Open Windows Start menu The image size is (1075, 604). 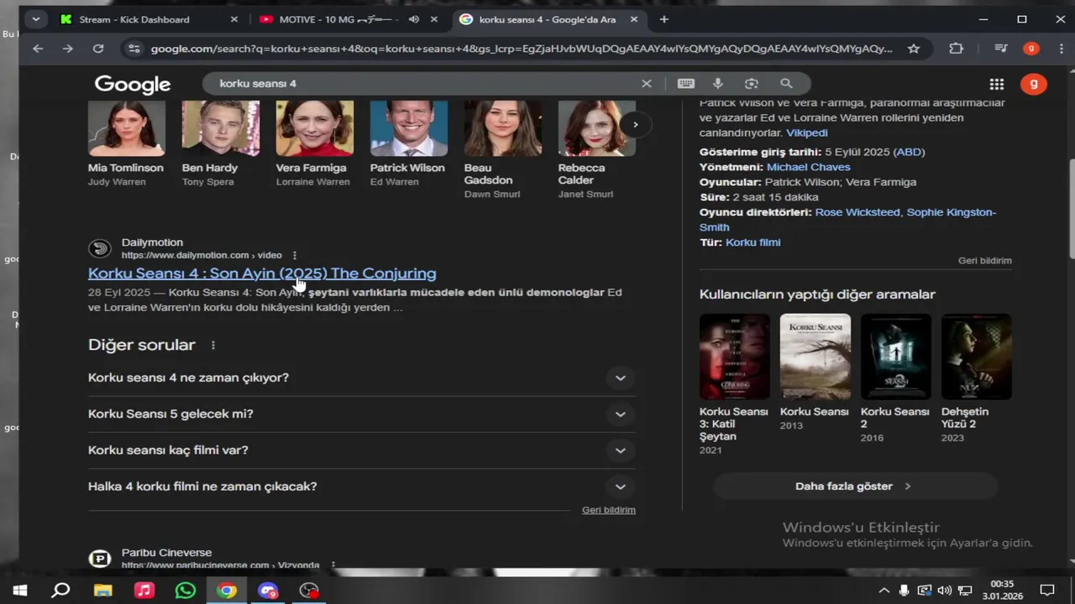[x=20, y=591]
